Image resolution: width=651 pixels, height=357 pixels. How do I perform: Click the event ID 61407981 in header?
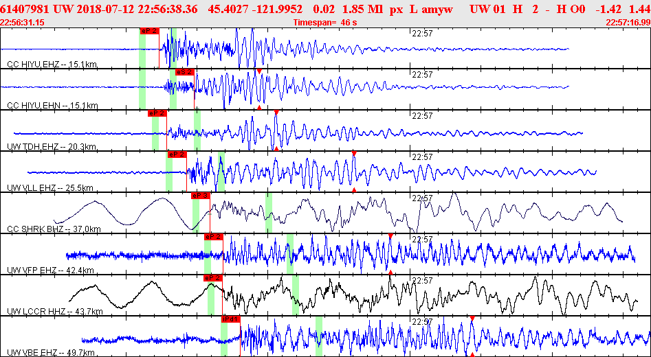click(25, 9)
